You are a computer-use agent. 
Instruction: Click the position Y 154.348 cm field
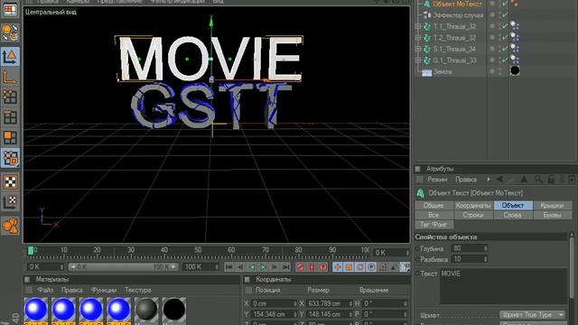coord(275,314)
